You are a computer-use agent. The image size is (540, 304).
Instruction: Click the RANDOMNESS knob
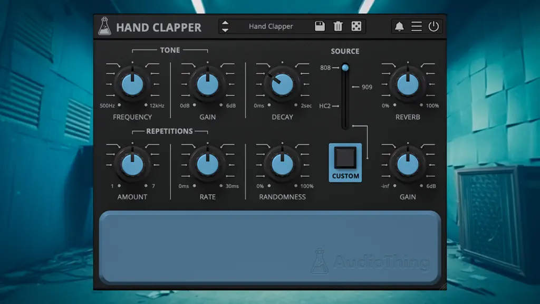(283, 165)
